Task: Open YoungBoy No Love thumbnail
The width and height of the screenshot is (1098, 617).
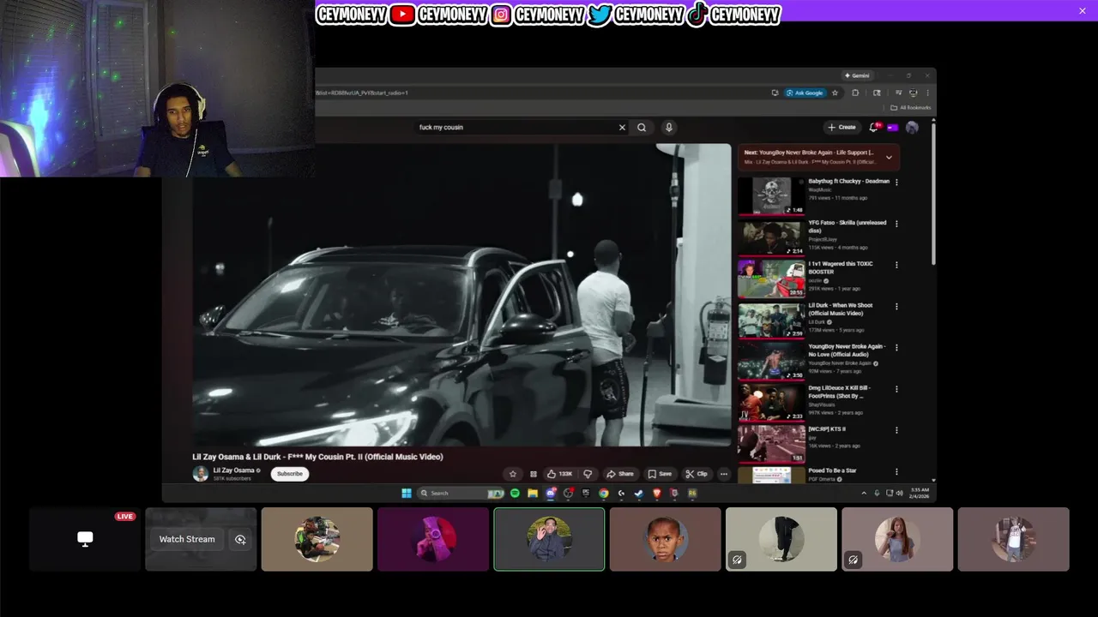Action: pyautogui.click(x=771, y=362)
